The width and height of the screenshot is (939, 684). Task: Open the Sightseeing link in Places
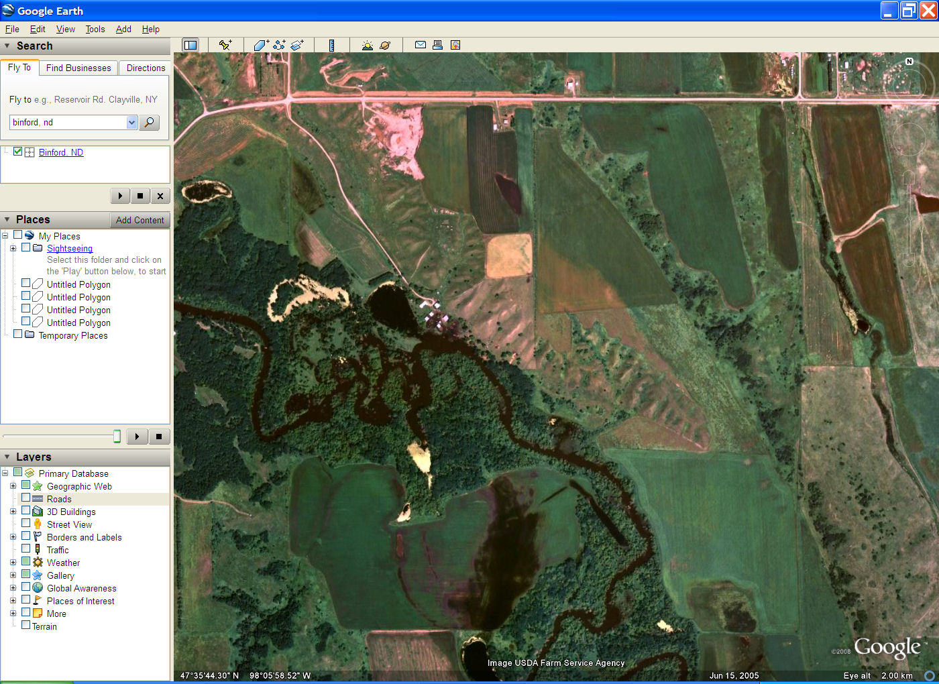(x=70, y=248)
